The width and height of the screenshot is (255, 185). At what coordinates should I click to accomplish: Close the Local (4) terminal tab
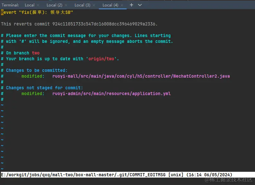pyautogui.click(x=122, y=5)
